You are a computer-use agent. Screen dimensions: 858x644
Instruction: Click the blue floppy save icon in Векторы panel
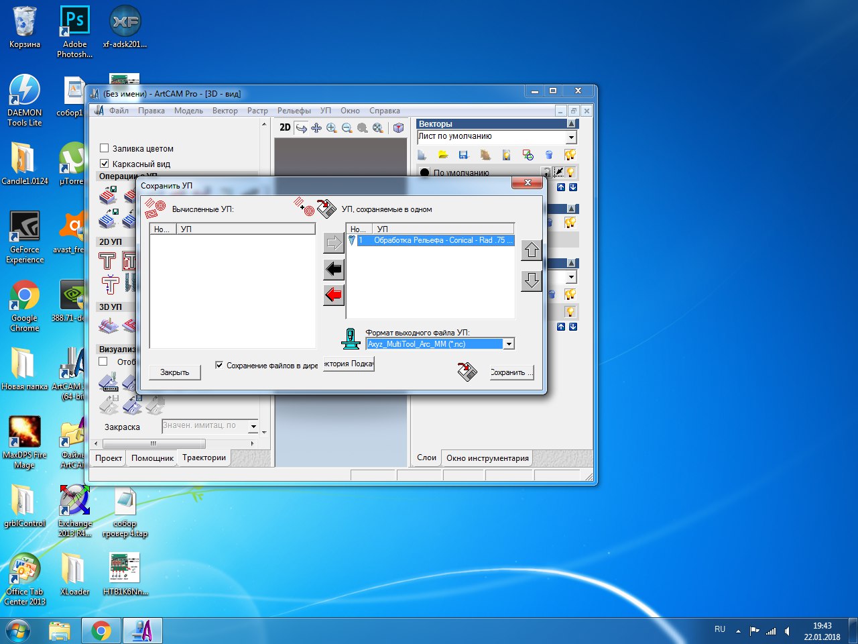463,155
